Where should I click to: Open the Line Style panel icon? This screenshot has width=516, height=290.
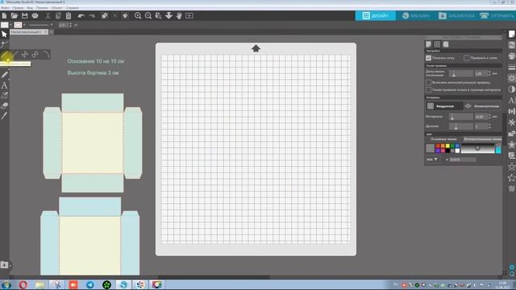[511, 67]
